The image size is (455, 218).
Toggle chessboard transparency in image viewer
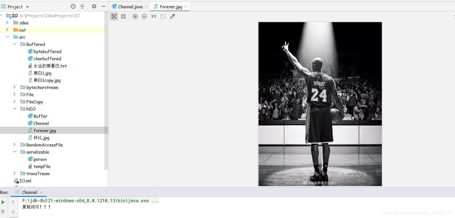click(x=114, y=16)
